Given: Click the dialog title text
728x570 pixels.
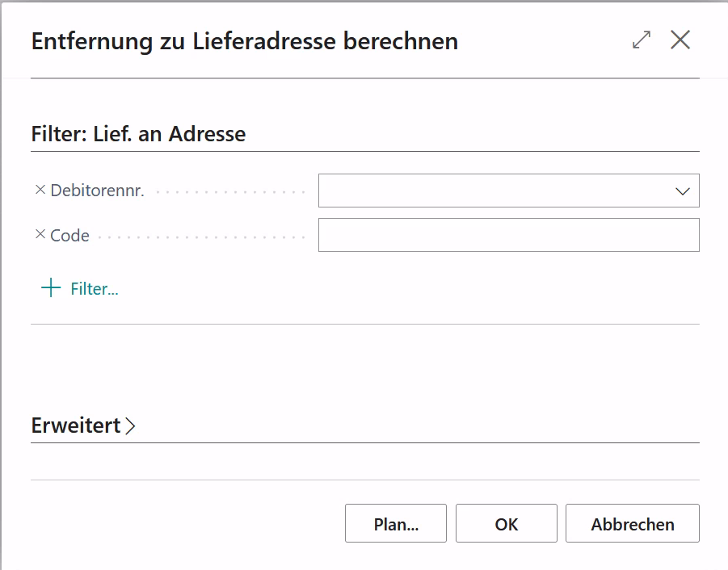Looking at the screenshot, I should point(244,41).
